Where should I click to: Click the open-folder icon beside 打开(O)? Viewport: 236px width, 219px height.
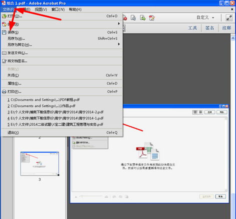4,16
